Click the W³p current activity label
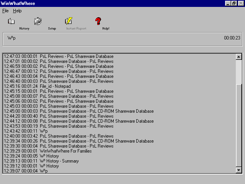 tap(11, 38)
